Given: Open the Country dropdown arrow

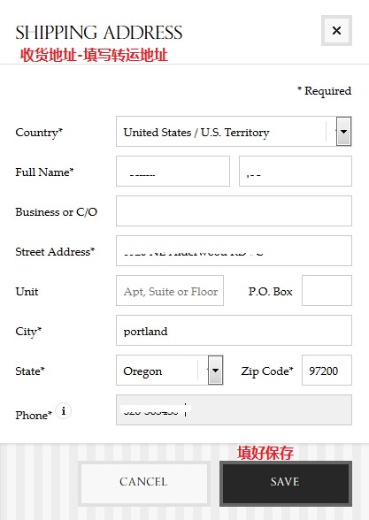Looking at the screenshot, I should (x=343, y=131).
